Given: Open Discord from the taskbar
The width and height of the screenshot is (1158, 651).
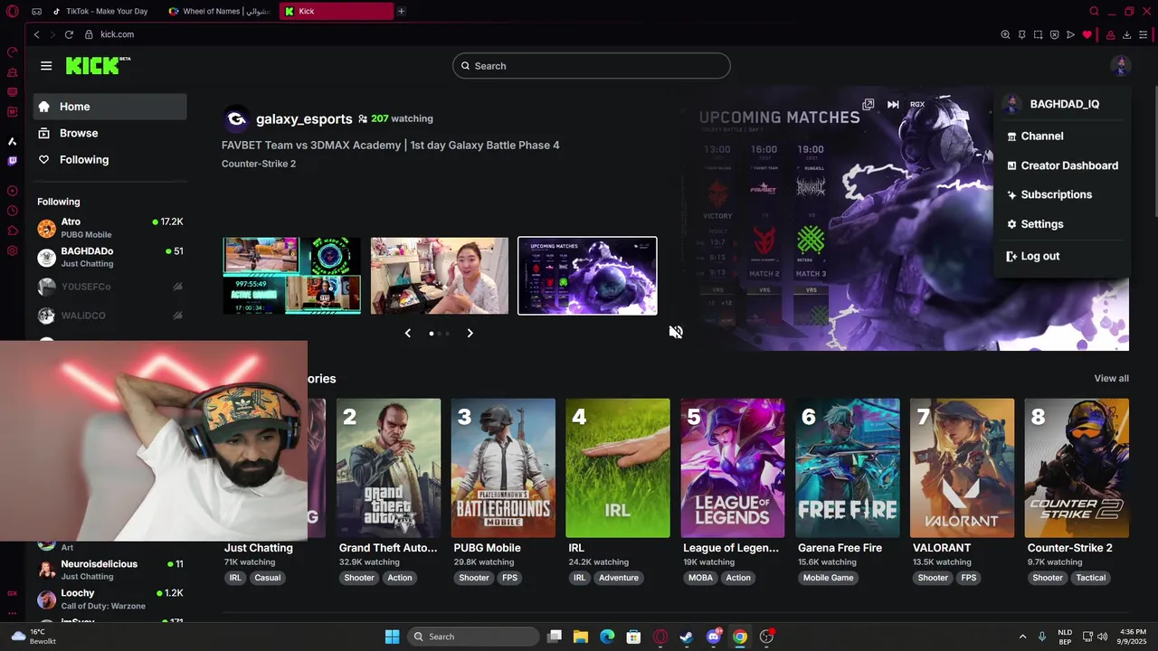Looking at the screenshot, I should coord(714,637).
